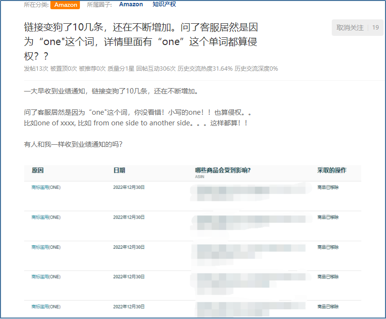
Task: Select the 日期 column header
Action: (x=119, y=170)
